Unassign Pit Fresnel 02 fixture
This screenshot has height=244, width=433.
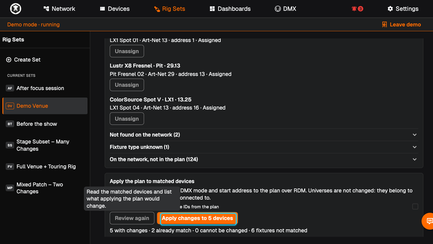click(x=127, y=85)
